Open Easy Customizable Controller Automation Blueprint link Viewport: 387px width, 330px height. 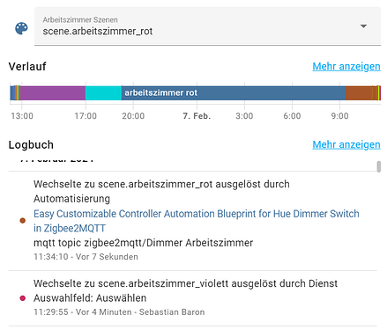coord(197,221)
